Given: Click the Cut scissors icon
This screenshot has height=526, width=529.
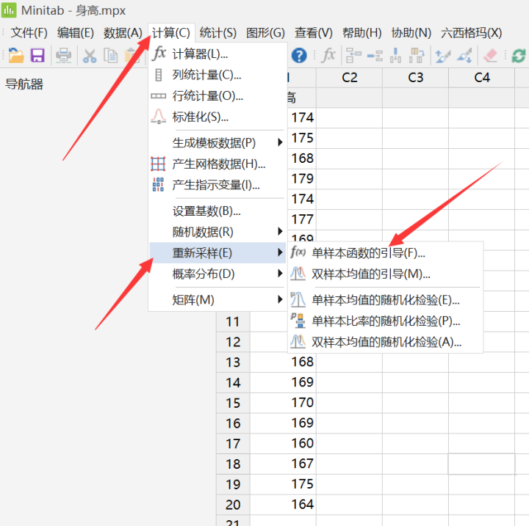Looking at the screenshot, I should (90, 56).
